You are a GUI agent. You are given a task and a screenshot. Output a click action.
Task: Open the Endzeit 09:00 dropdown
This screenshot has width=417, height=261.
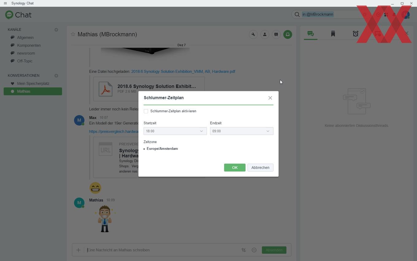[x=242, y=131]
